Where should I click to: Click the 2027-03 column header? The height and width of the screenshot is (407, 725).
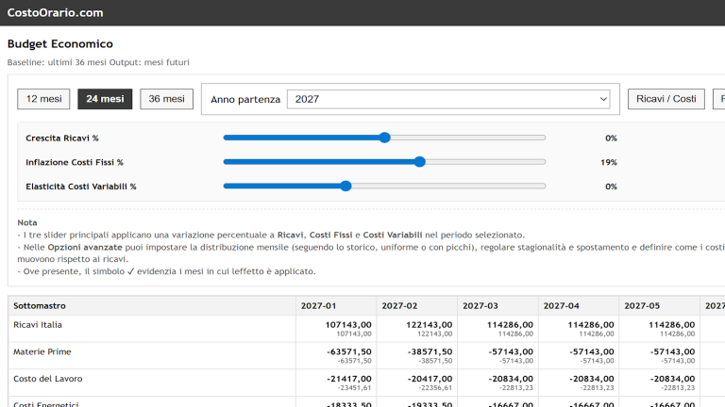pyautogui.click(x=480, y=306)
